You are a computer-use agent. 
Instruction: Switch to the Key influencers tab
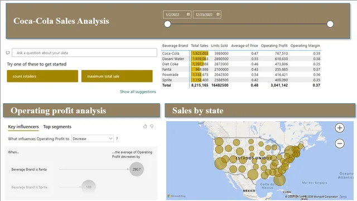(x=23, y=127)
